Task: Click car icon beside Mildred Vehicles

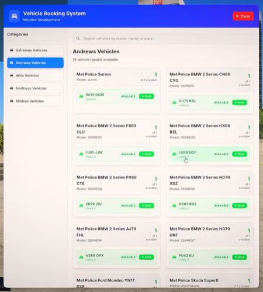Action: (12, 101)
